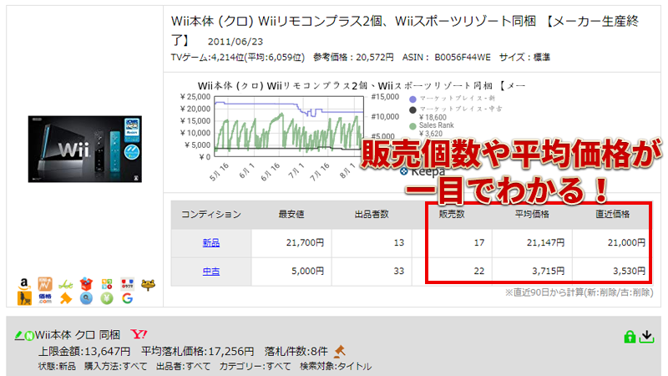Image resolution: width=668 pixels, height=376 pixels.
Task: Click the green padlock icon
Action: click(630, 337)
